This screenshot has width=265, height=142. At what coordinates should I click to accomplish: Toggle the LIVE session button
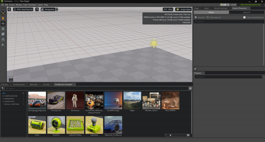[x=223, y=5]
